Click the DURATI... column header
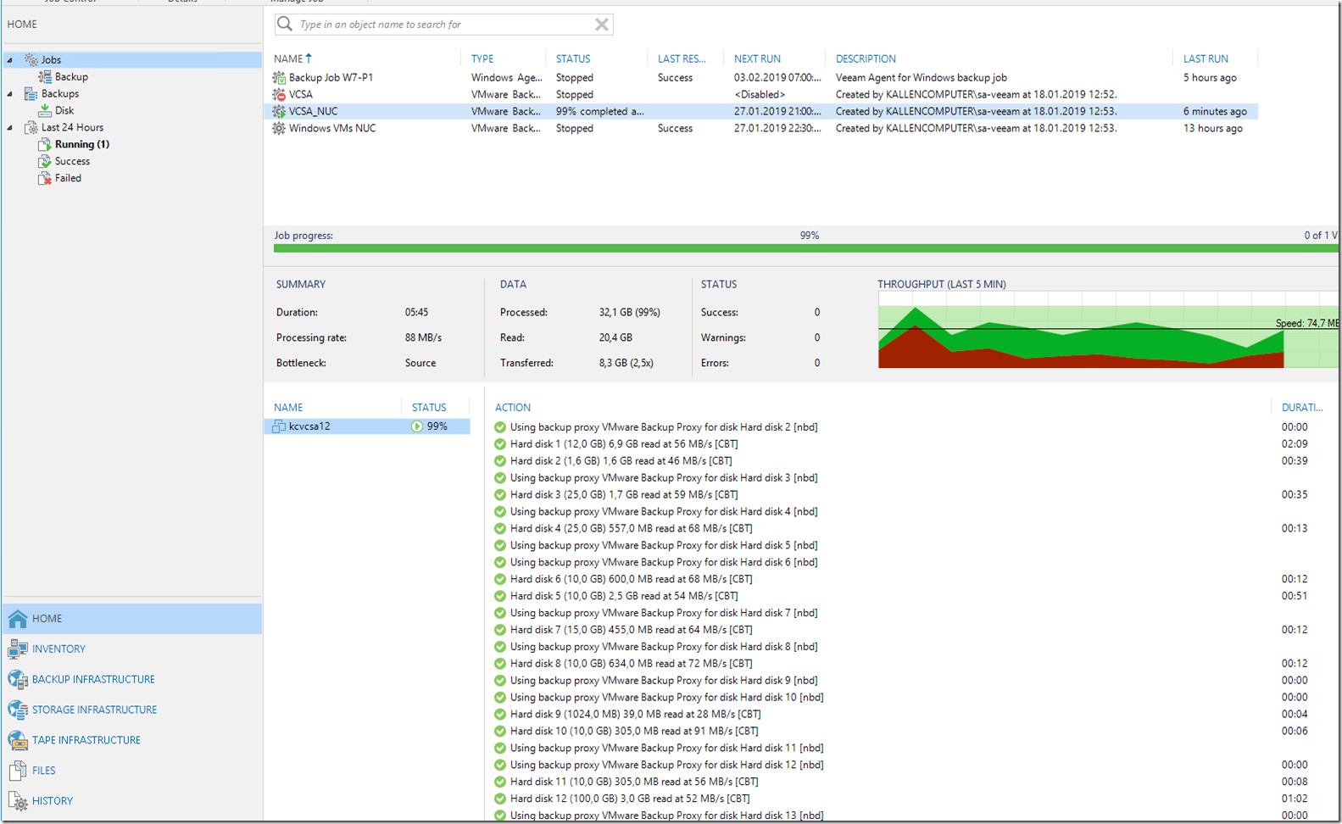1342x824 pixels. click(x=1302, y=408)
